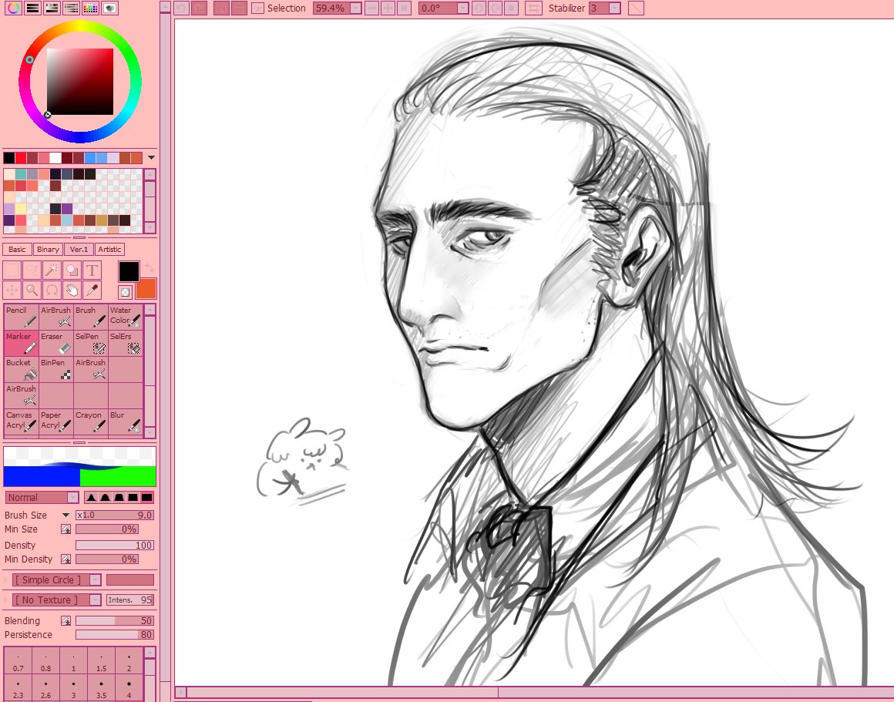
Task: Switch to the Artistic tab
Action: pyautogui.click(x=109, y=249)
